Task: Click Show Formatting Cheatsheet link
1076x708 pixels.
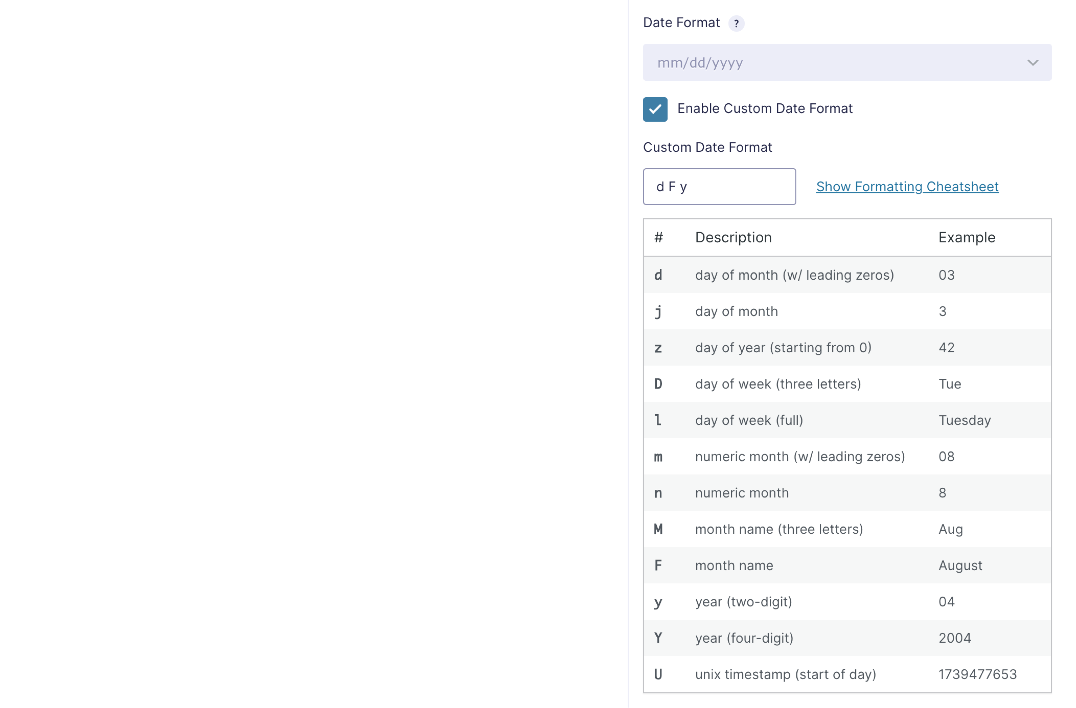Action: (x=907, y=186)
